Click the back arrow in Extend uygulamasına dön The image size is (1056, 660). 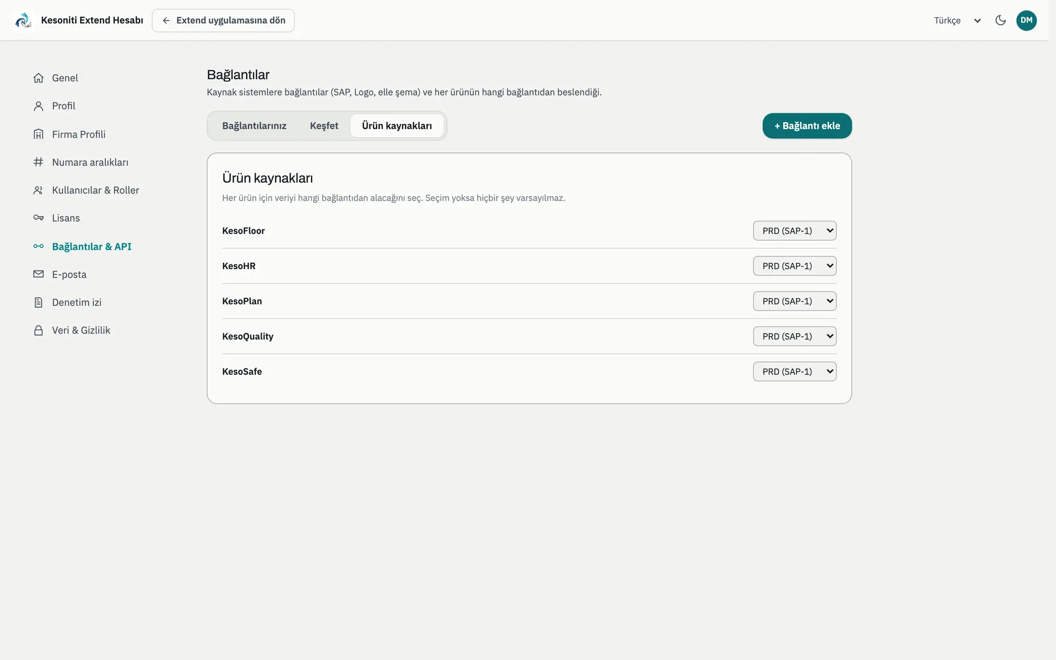166,20
